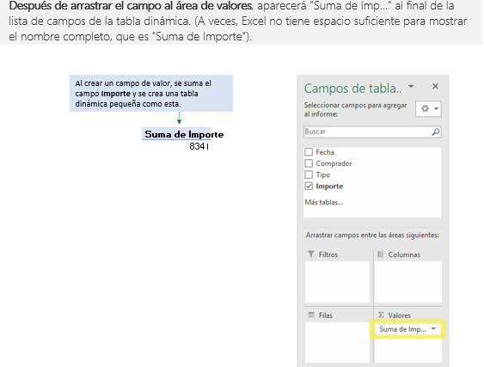The width and height of the screenshot is (484, 367).
Task: Select the cell with the value 8341
Action: coord(199,146)
